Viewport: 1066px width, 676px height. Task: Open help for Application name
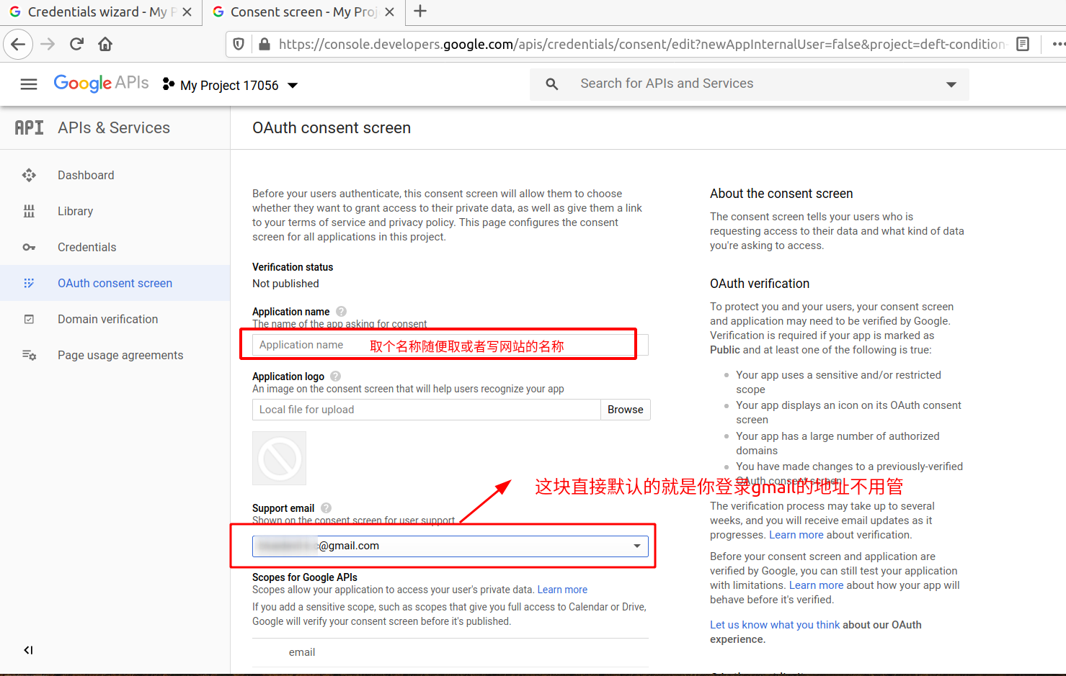[342, 312]
